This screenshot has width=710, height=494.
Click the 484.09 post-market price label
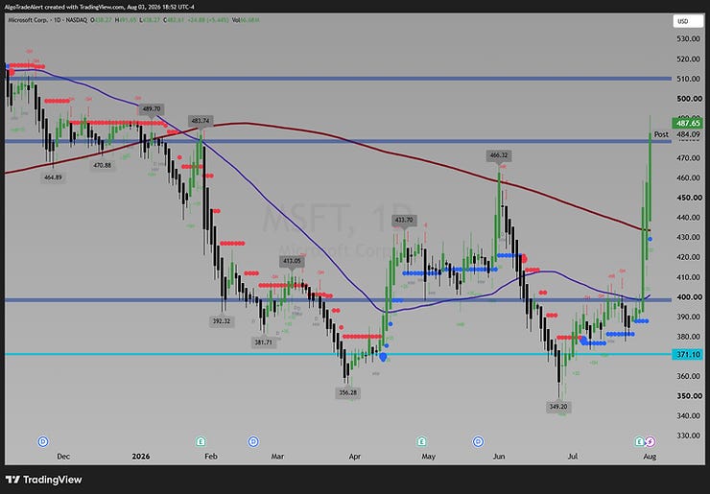coord(688,134)
